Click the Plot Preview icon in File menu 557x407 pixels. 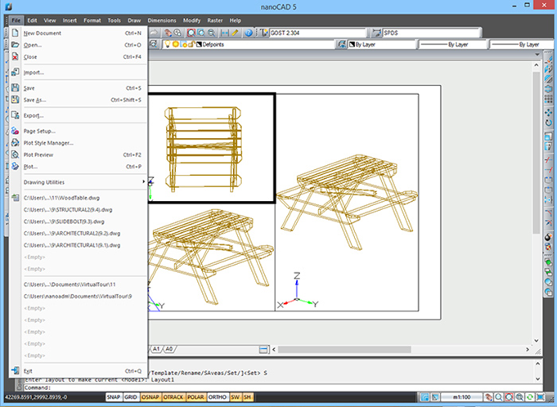[x=16, y=154]
